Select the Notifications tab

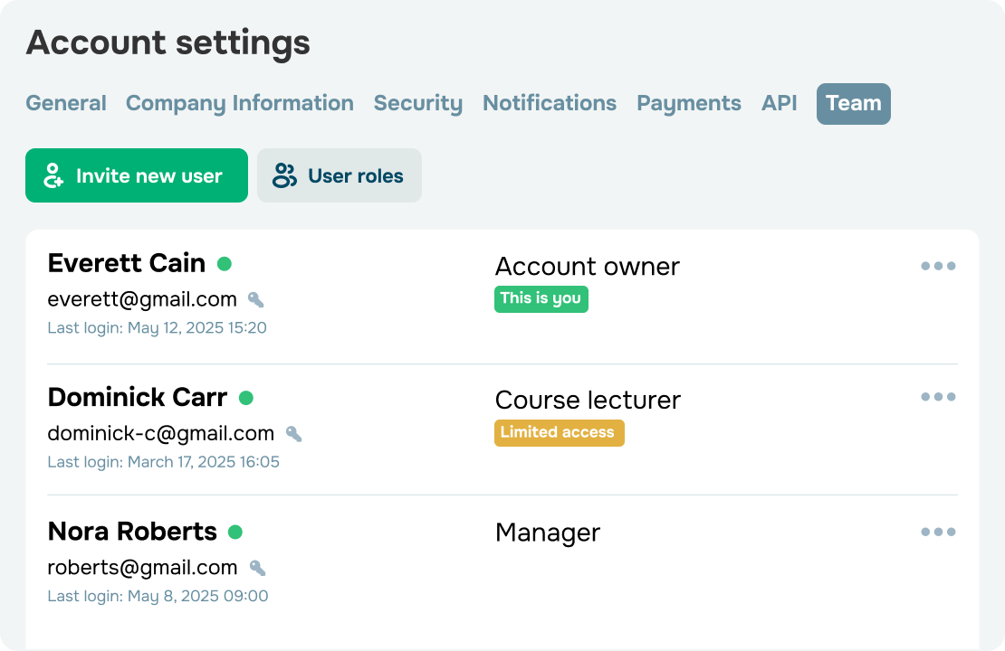pos(550,103)
